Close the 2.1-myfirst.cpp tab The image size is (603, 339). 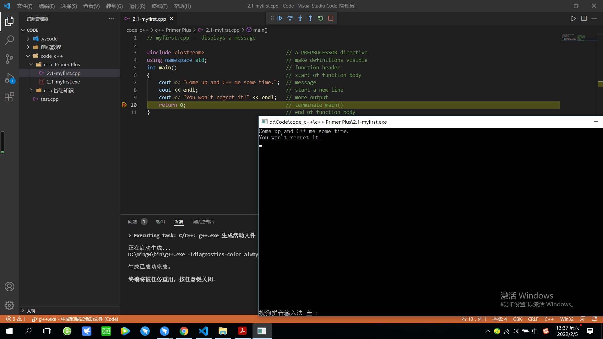(x=172, y=19)
